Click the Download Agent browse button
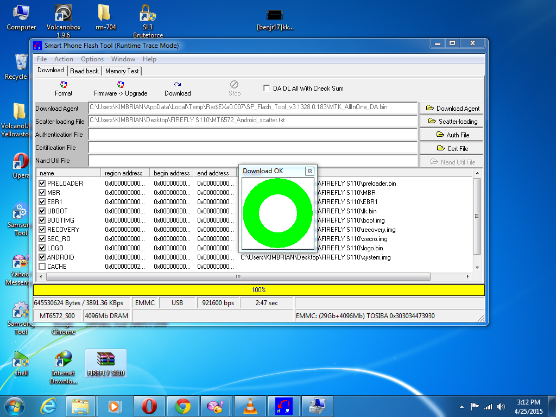556x417 pixels. click(452, 109)
